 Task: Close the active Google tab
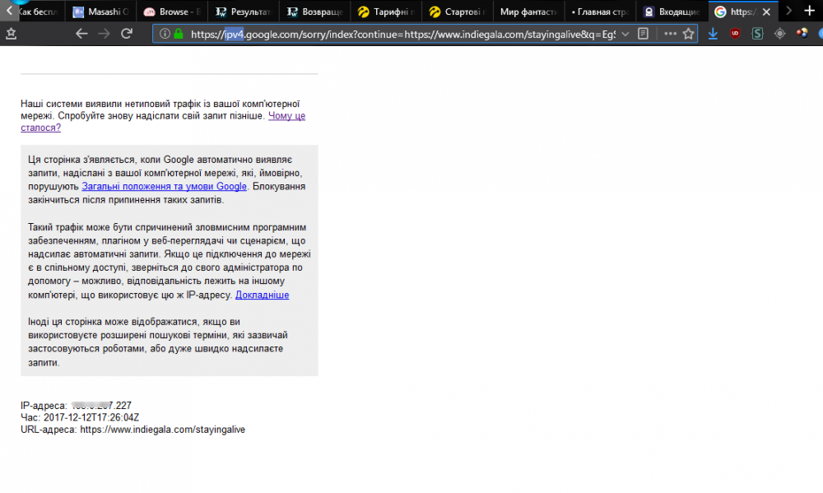click(x=766, y=12)
